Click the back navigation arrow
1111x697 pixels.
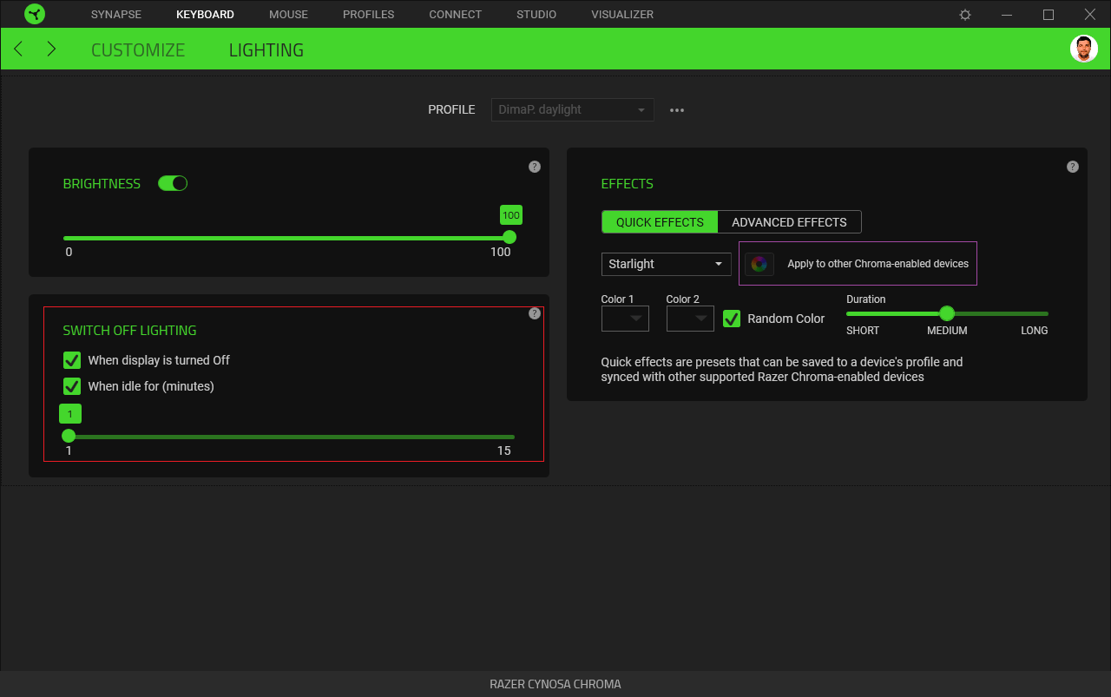[17, 49]
